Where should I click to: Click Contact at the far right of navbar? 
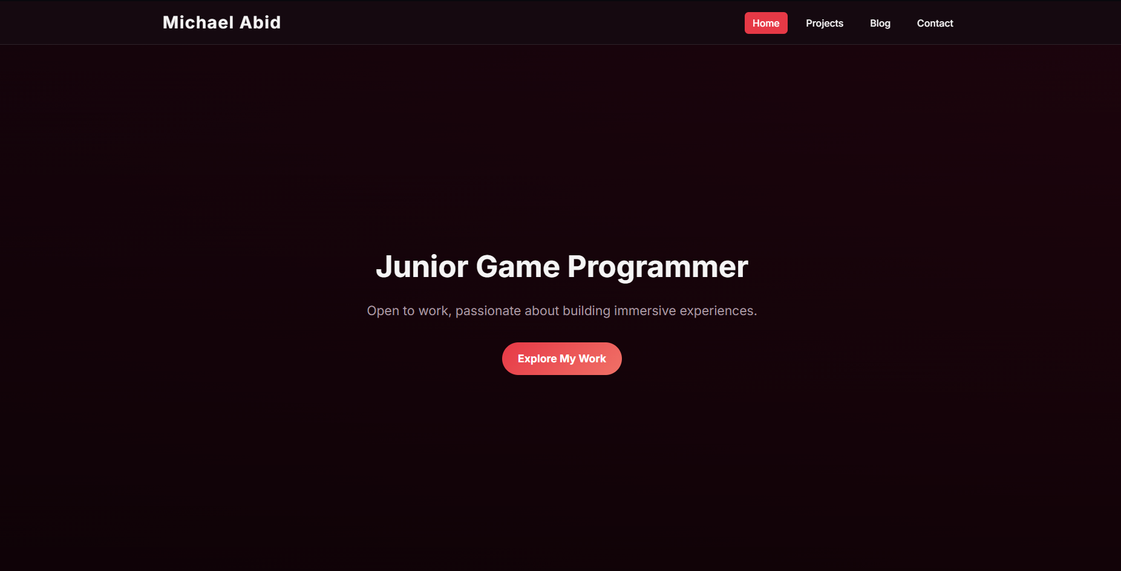[935, 23]
